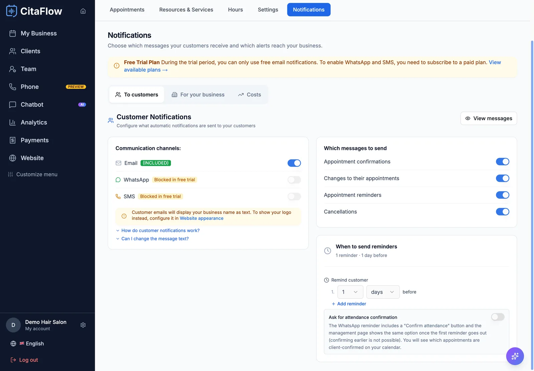Viewport: 534px width, 371px height.
Task: Switch to Resources & Services tab
Action: point(186,10)
